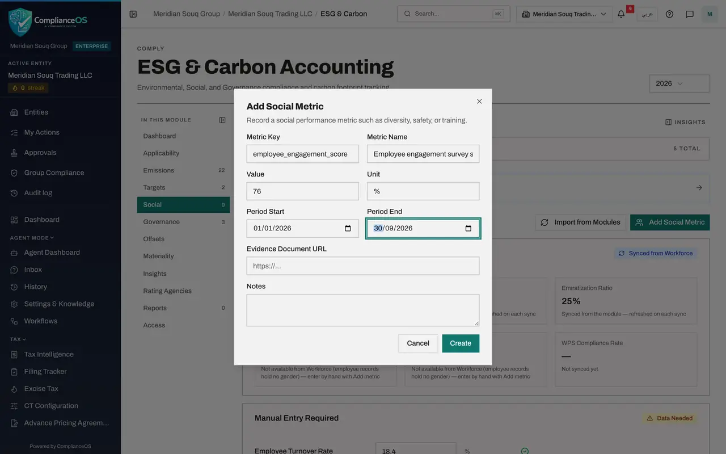Switch language to Arabic
Screen dimensions: 726x454
647,14
